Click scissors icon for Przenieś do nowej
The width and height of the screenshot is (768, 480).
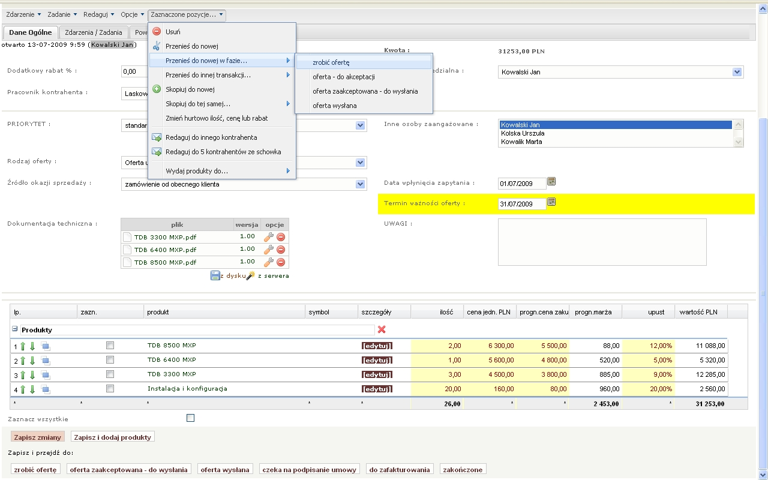(157, 46)
